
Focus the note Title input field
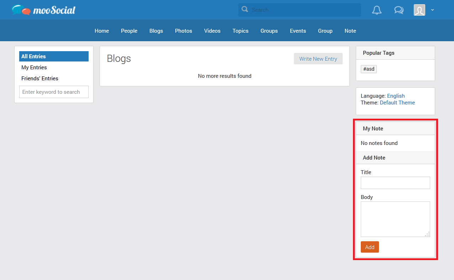pyautogui.click(x=395, y=183)
